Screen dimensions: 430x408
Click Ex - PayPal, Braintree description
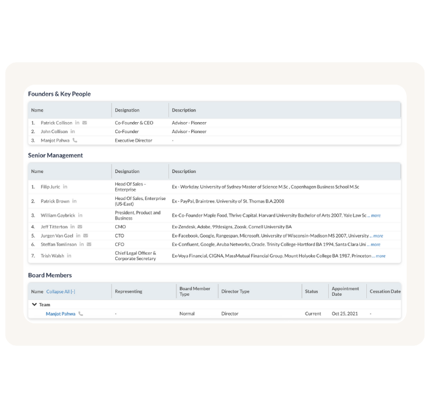(228, 201)
